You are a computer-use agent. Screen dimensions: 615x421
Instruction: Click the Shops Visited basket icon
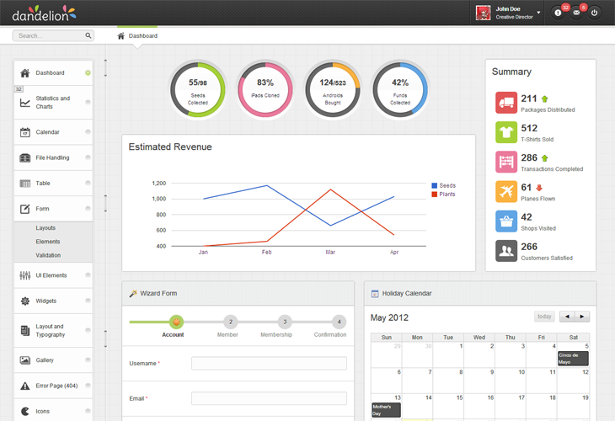[506, 221]
